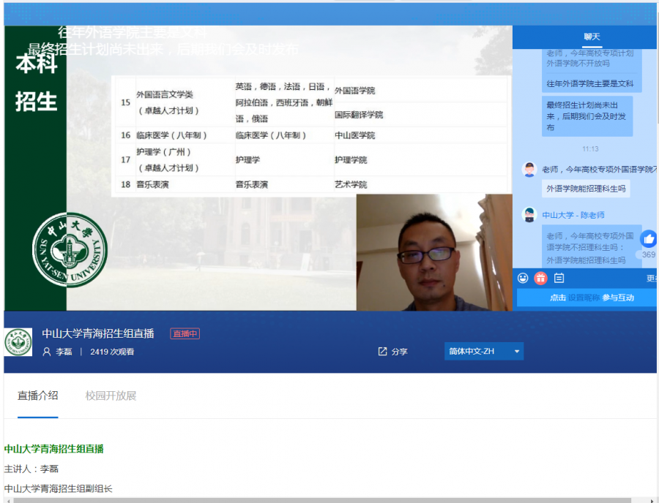Click the red gift icon

click(540, 278)
